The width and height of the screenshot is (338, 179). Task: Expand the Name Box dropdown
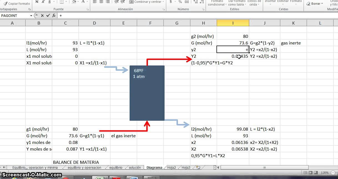tap(31, 16)
